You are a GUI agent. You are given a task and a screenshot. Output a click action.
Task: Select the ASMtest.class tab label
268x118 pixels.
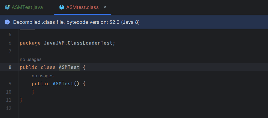pos(82,7)
